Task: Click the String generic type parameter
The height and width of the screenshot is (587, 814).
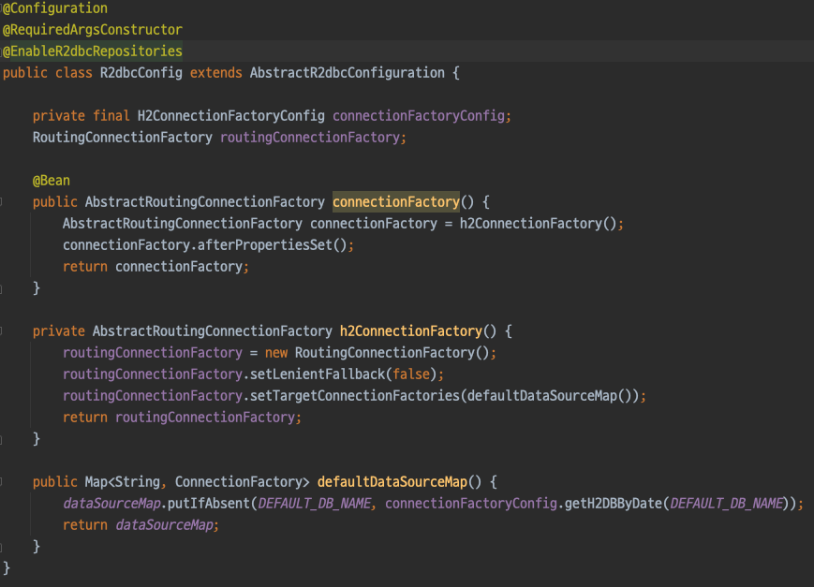Action: pos(138,482)
